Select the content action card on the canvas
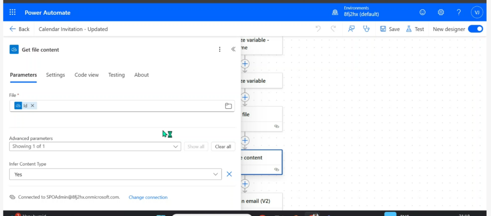Screen dimensions: 491x216 pyautogui.click(x=262, y=162)
